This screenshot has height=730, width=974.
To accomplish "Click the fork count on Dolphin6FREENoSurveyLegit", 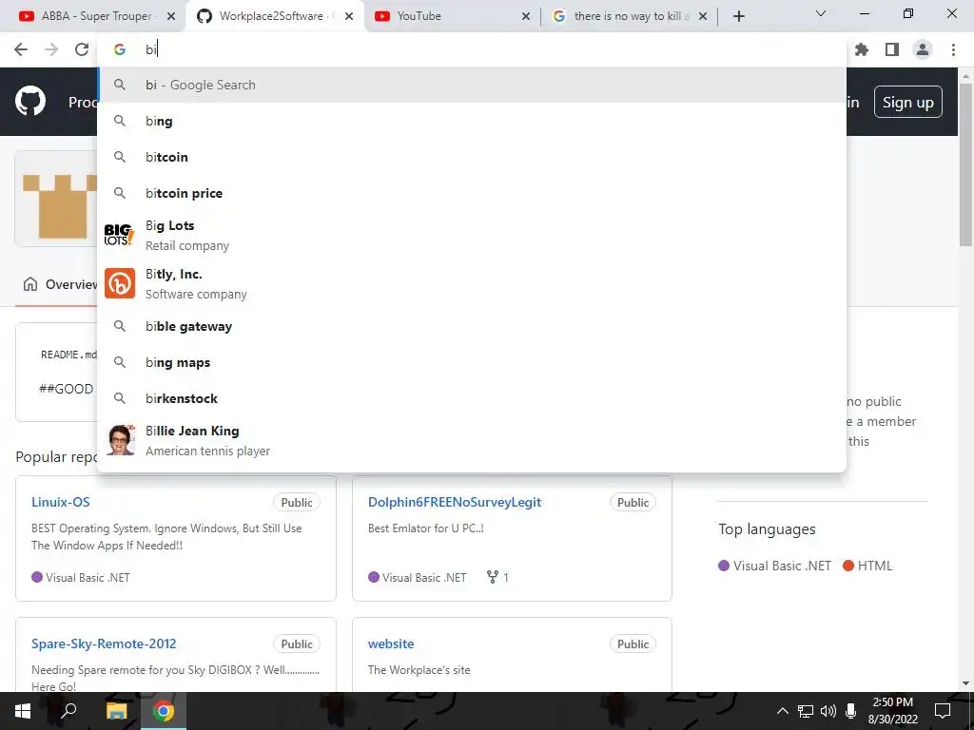I will coord(497,577).
